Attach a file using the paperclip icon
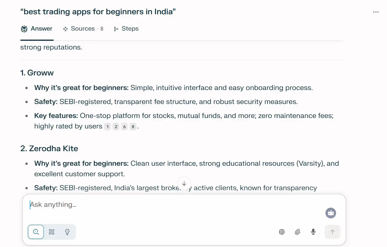Screen dimensions: 387x247 pyautogui.click(x=298, y=232)
